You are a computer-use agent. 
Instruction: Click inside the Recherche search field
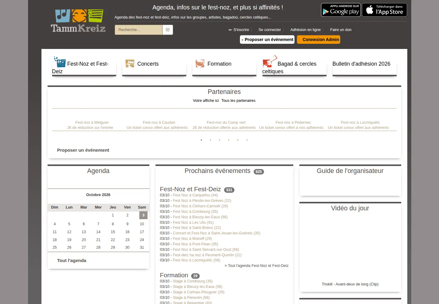coord(138,30)
